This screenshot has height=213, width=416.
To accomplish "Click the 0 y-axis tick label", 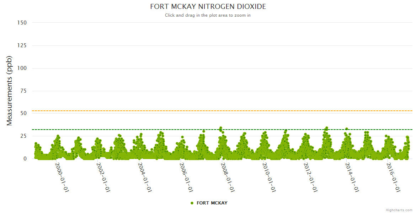I will (25, 159).
